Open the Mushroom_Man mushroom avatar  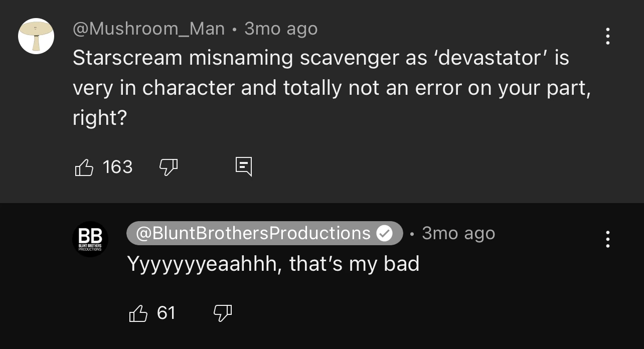pos(36,36)
